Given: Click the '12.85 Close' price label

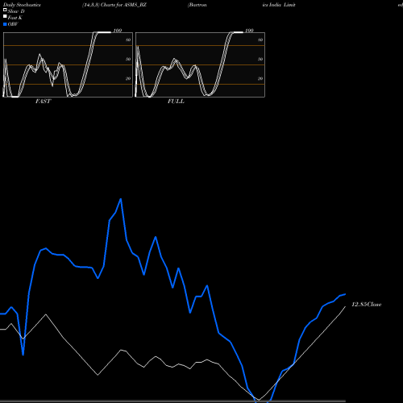Looking at the screenshot, I should coord(367,305).
